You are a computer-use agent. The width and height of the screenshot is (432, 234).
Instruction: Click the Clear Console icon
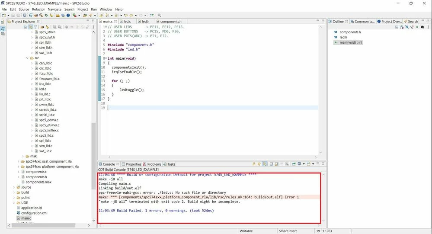pyautogui.click(x=287, y=164)
